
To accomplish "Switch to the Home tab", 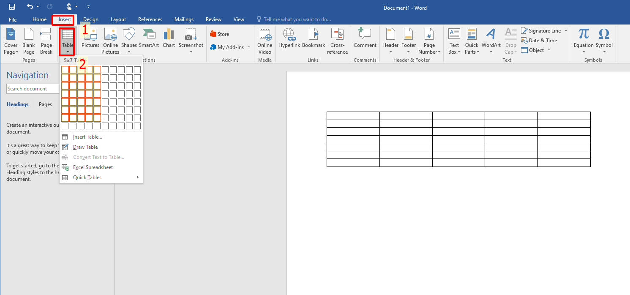I will 39,19.
